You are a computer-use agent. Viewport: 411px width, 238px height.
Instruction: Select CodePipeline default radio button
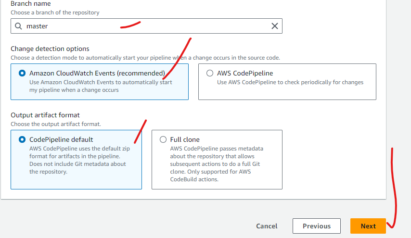click(22, 139)
